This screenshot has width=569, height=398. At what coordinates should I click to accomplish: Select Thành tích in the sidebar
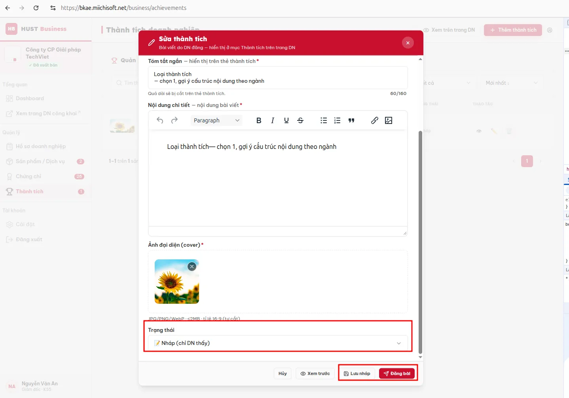coord(46,192)
